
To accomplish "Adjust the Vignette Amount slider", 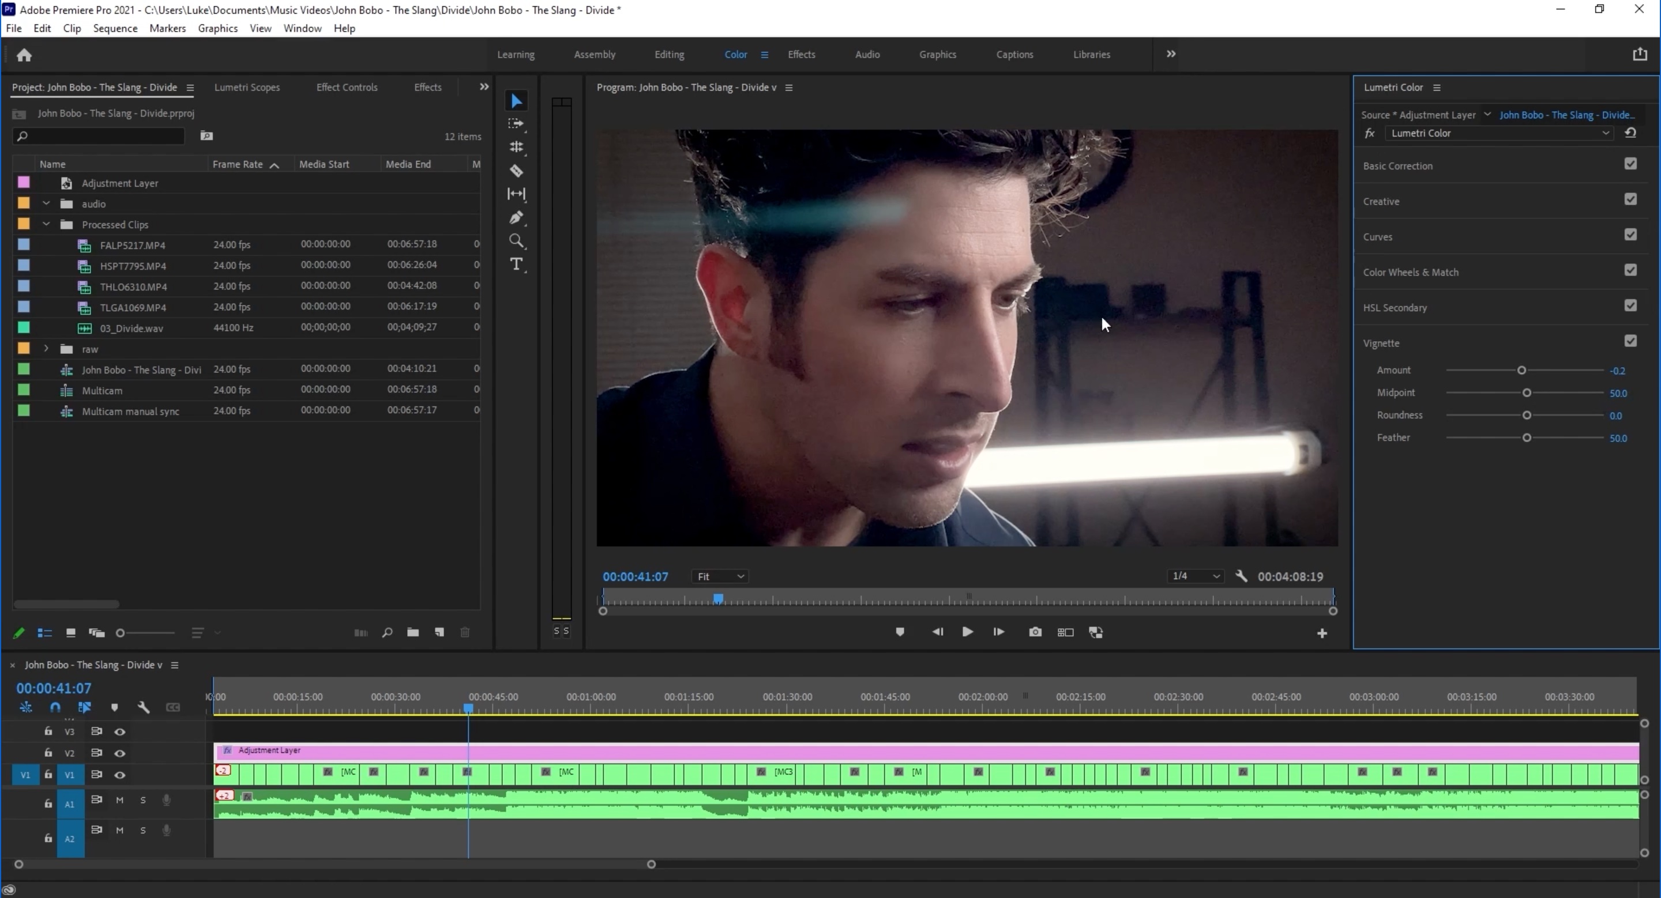I will 1522,371.
